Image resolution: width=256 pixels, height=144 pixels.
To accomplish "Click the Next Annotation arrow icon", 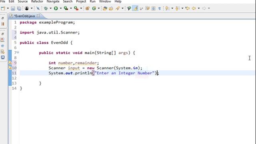I will 167,8.
